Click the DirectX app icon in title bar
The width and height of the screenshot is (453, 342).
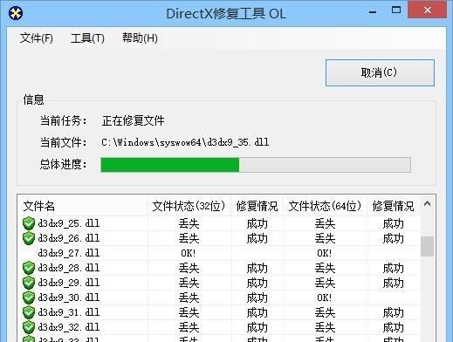[16, 13]
